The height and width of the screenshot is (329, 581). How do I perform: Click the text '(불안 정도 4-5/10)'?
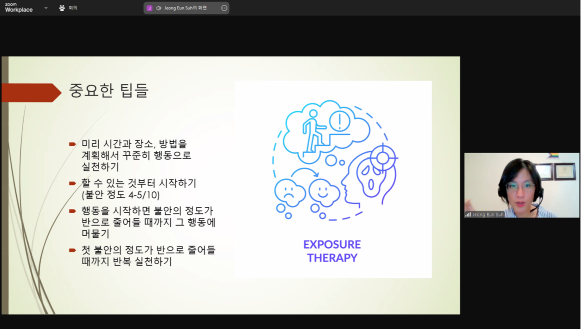point(120,195)
